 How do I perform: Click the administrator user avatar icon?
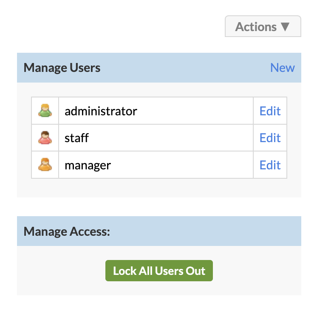[x=45, y=110]
